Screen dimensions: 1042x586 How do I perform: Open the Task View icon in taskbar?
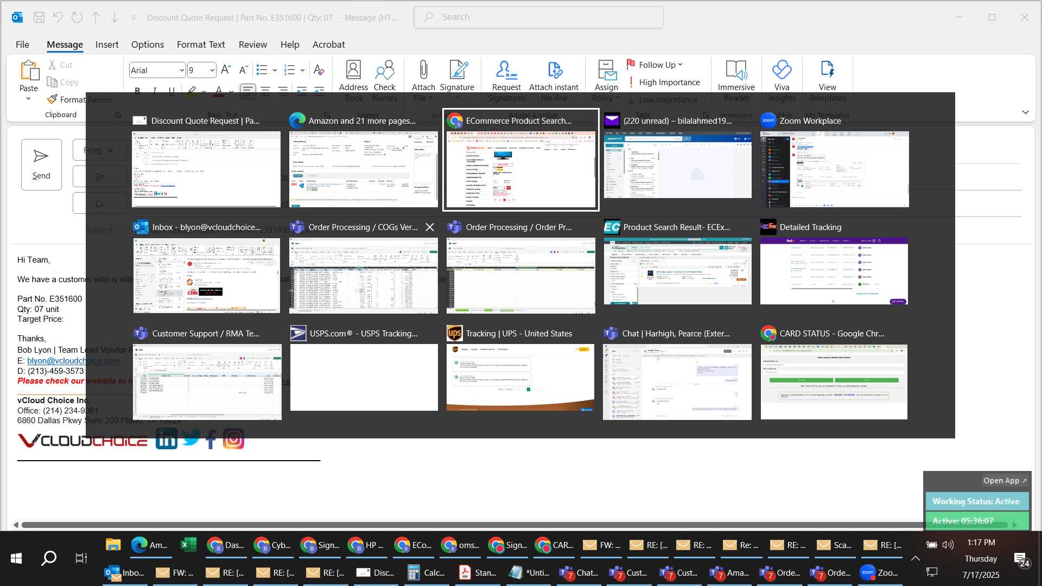pos(81,558)
